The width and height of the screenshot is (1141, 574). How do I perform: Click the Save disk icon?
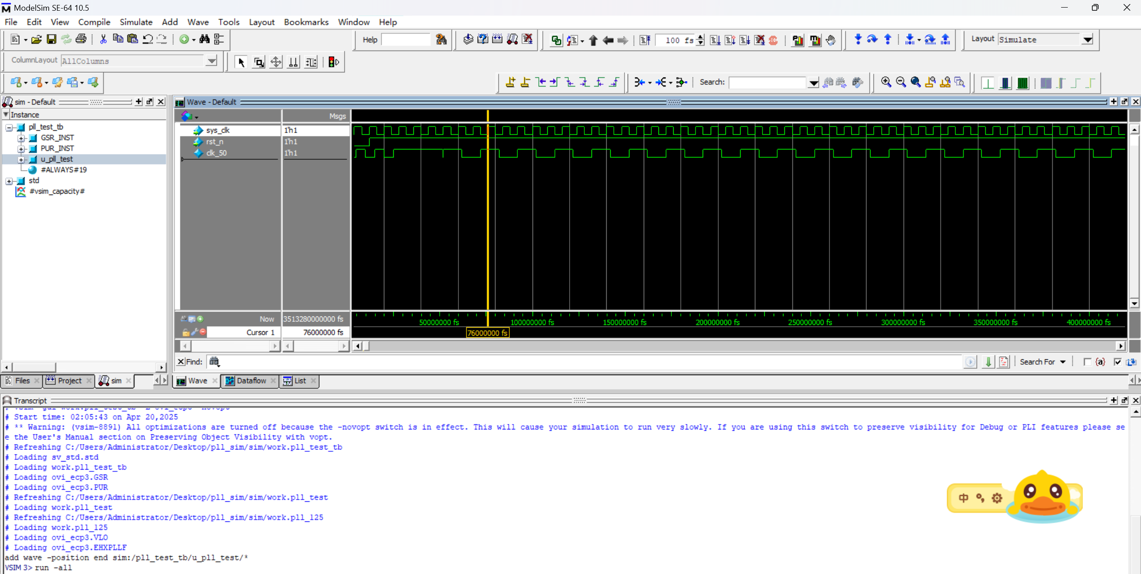(51, 39)
